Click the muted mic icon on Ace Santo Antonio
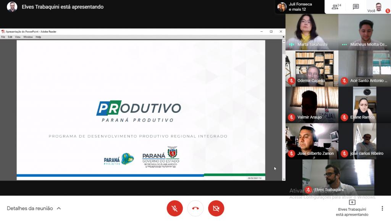The height and width of the screenshot is (221, 391). point(344,81)
